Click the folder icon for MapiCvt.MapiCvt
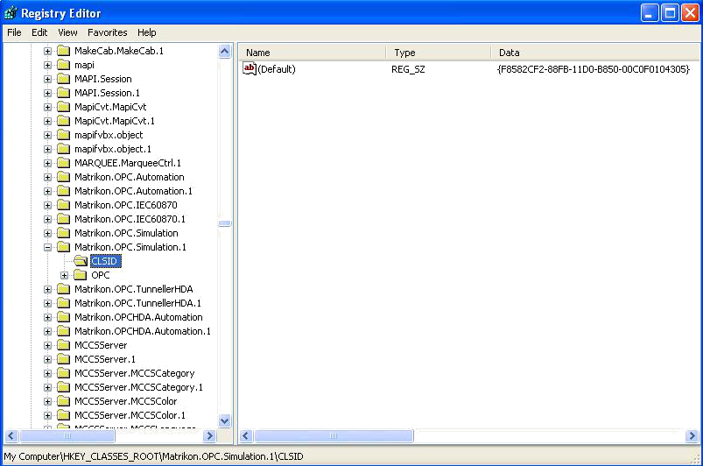The image size is (703, 466). point(64,107)
